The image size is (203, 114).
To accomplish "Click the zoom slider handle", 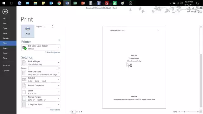I will [185, 112].
